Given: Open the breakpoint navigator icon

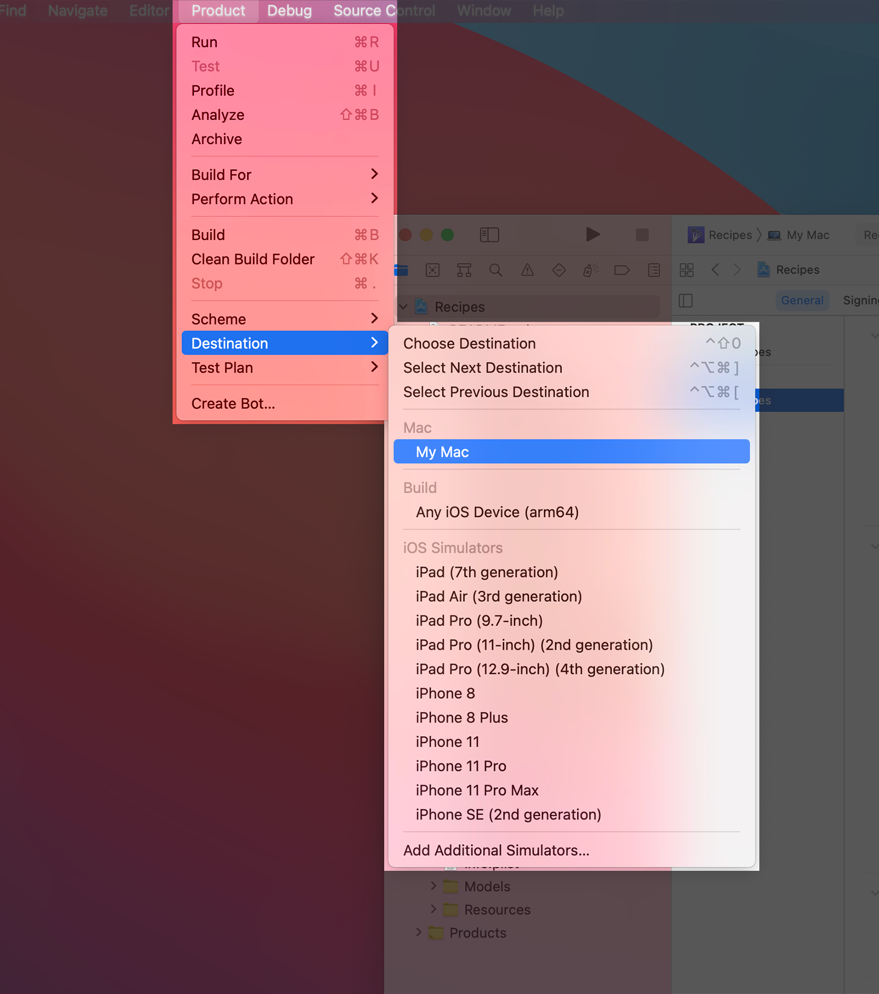Looking at the screenshot, I should (x=621, y=270).
